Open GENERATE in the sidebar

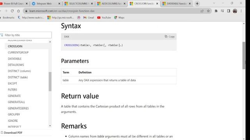click(14, 96)
